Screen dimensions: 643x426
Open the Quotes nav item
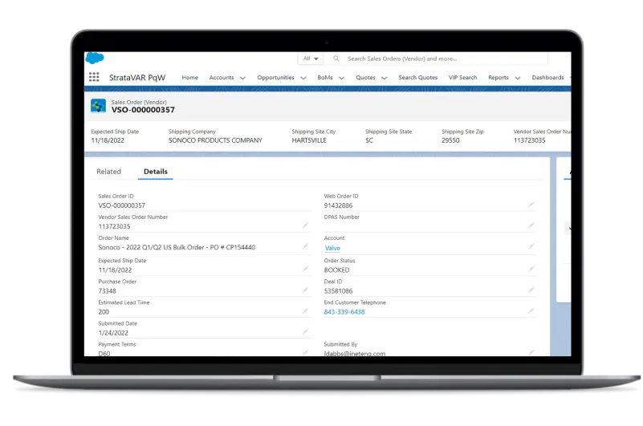(365, 78)
